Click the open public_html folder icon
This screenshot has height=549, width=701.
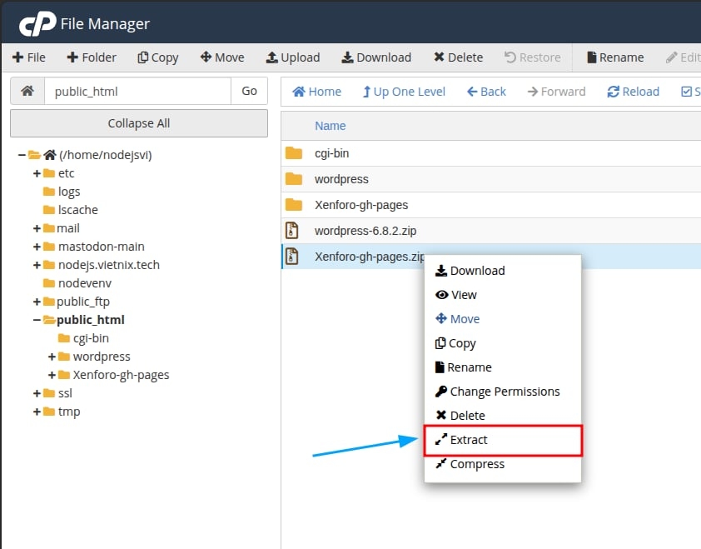click(49, 320)
